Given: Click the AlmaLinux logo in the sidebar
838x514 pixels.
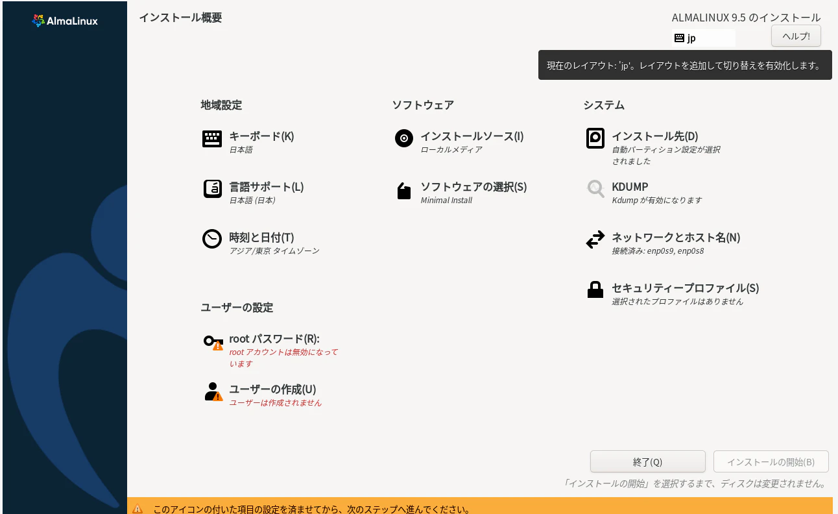Looking at the screenshot, I should [65, 21].
